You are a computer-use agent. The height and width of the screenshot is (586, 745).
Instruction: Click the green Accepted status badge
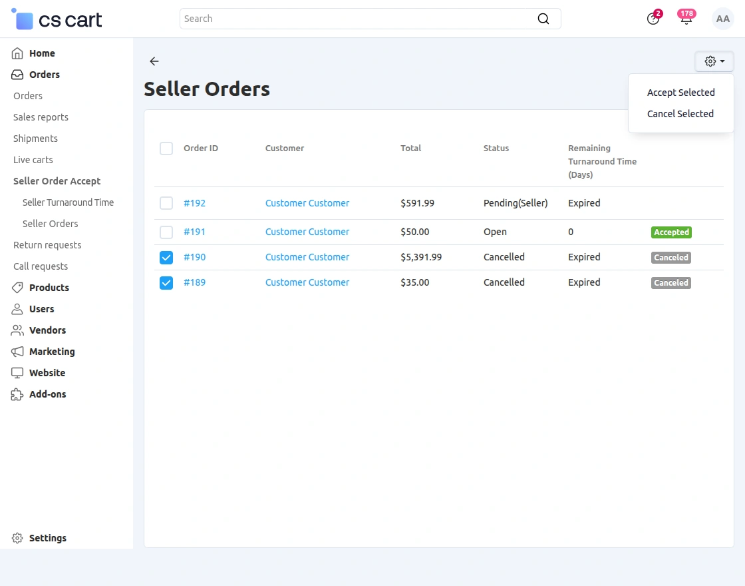click(670, 232)
